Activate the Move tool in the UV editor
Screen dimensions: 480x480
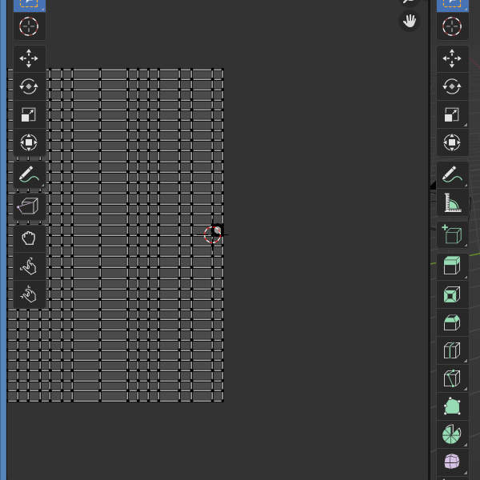29,58
